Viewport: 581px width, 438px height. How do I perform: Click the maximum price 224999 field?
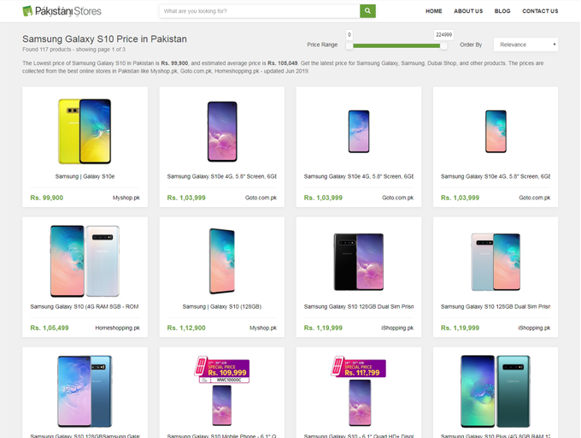tap(443, 35)
